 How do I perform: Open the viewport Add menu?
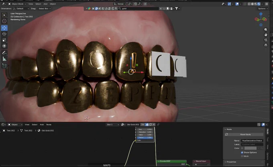click(45, 4)
